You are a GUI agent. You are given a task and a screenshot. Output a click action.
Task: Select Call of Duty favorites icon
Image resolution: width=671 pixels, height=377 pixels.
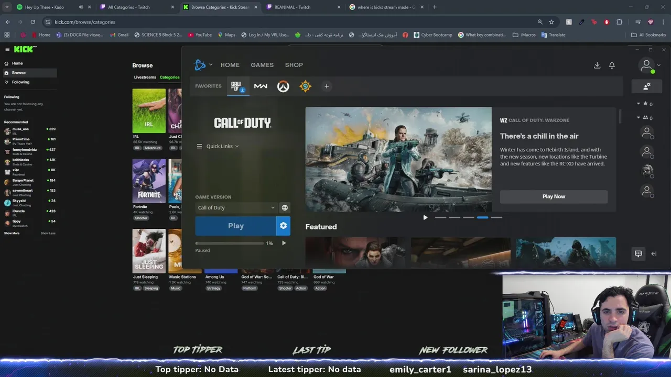(x=238, y=86)
